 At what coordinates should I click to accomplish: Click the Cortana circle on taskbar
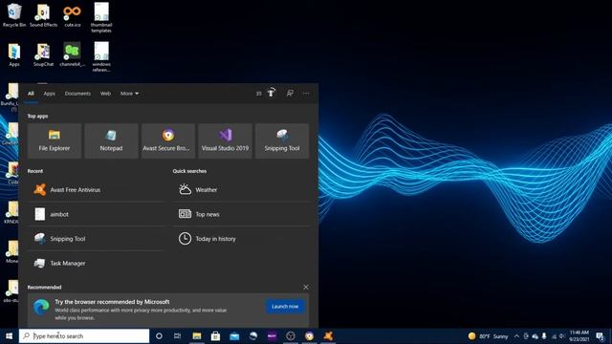point(159,335)
